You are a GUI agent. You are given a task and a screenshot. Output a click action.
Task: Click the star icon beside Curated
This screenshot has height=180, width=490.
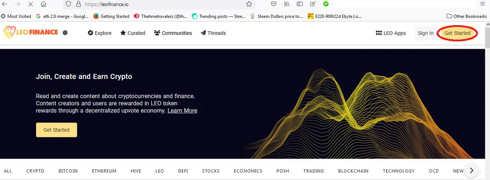point(123,33)
